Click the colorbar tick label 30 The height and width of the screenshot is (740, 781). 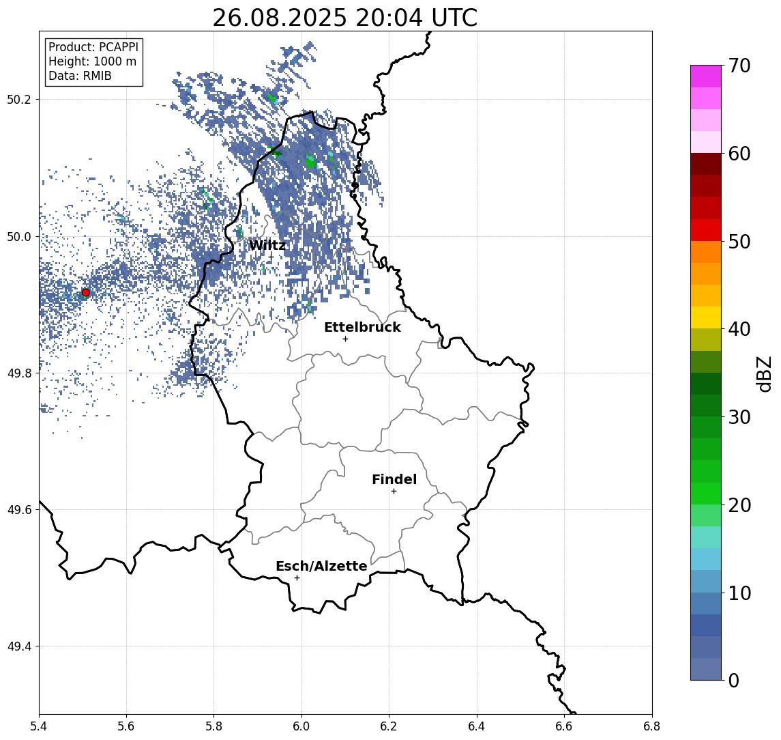point(739,417)
